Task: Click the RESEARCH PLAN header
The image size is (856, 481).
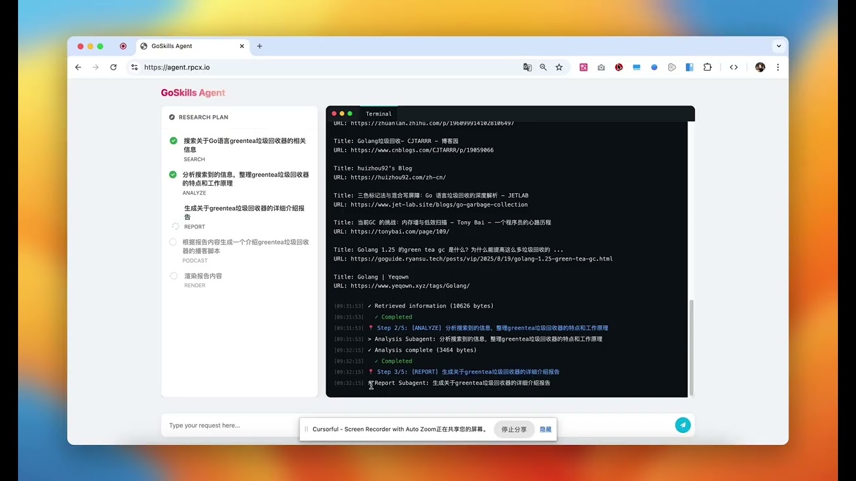Action: tap(203, 117)
